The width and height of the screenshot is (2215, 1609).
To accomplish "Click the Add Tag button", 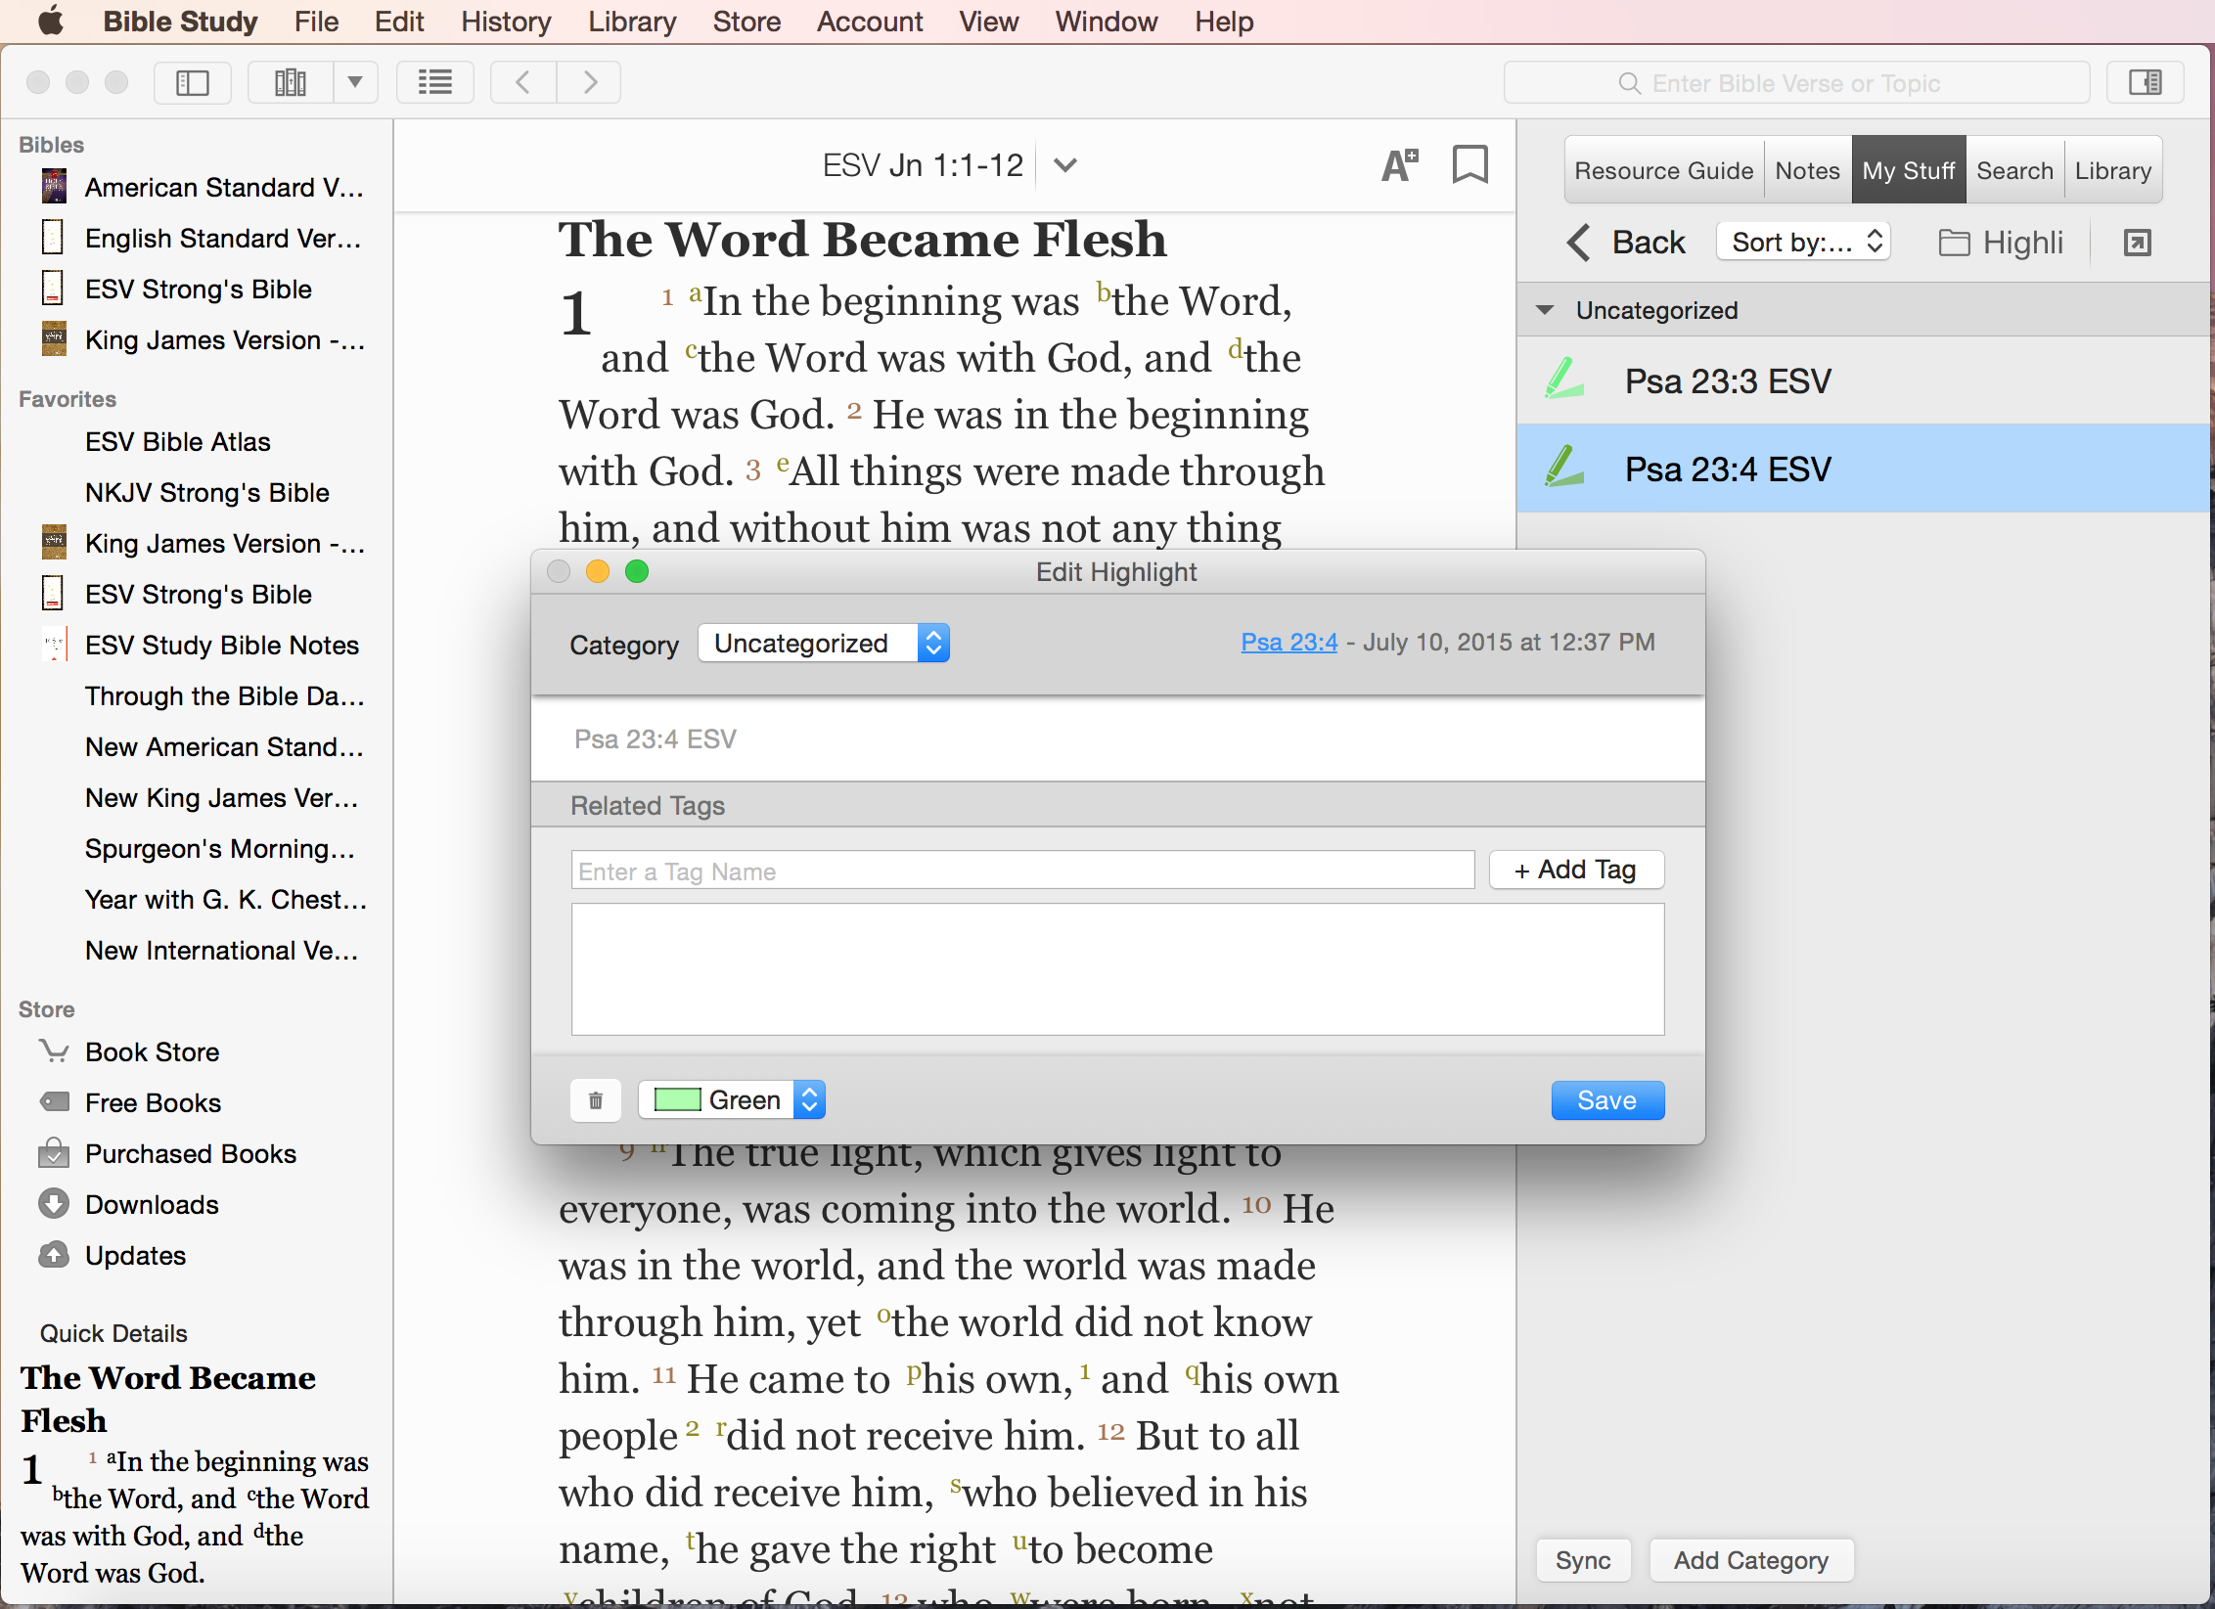I will tap(1576, 870).
